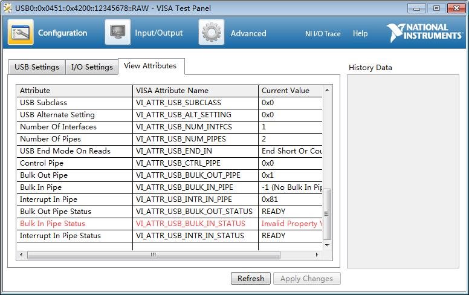The image size is (469, 295).
Task: Click VI_ATTR_USB_ALT_SETTING cell
Action: coord(195,115)
